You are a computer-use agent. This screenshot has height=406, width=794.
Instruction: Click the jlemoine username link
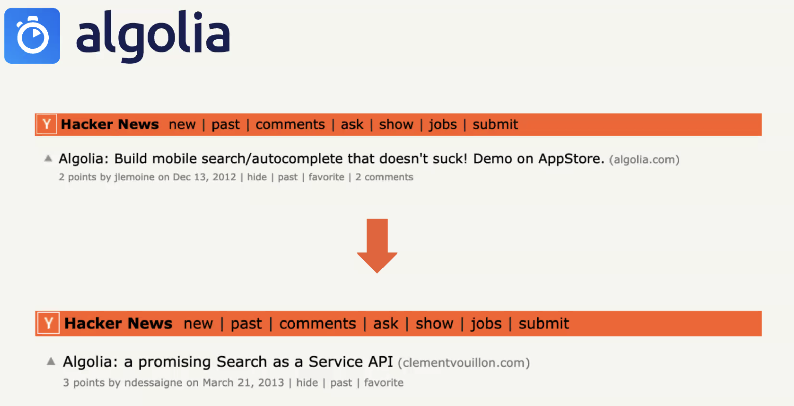tap(134, 177)
